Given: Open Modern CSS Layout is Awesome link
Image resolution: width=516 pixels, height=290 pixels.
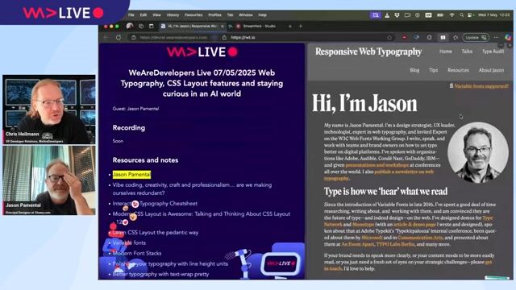Looking at the screenshot, I should pyautogui.click(x=202, y=217).
